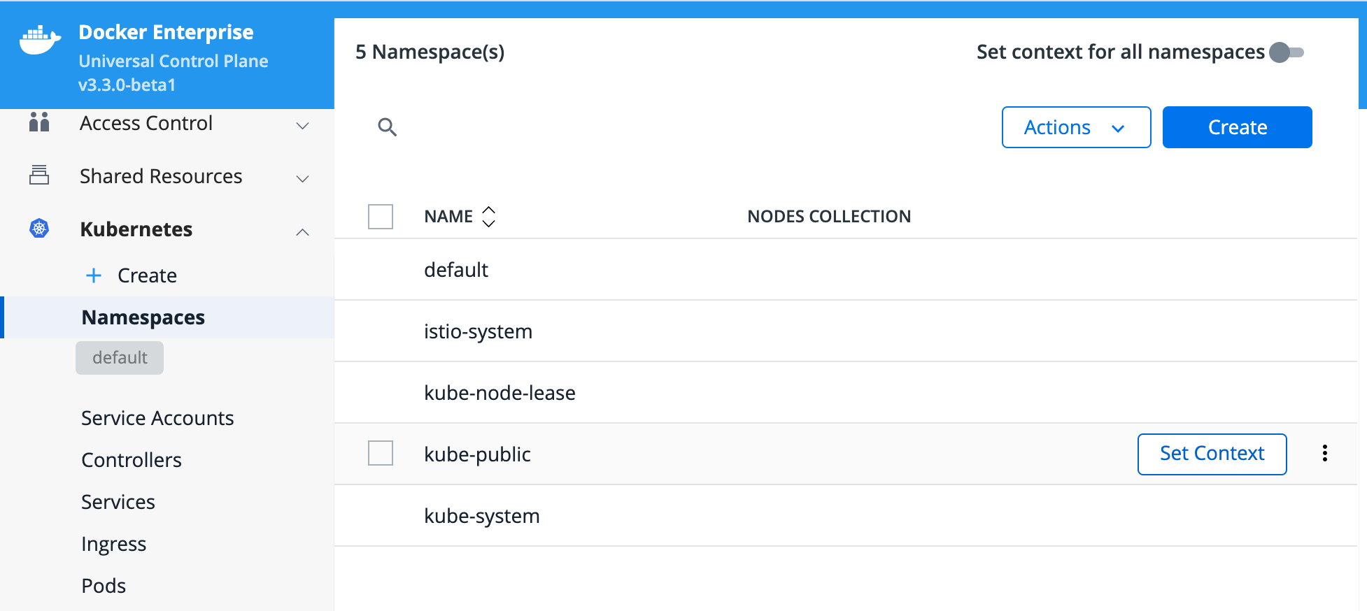Click Set Context for kube-public

(1211, 454)
